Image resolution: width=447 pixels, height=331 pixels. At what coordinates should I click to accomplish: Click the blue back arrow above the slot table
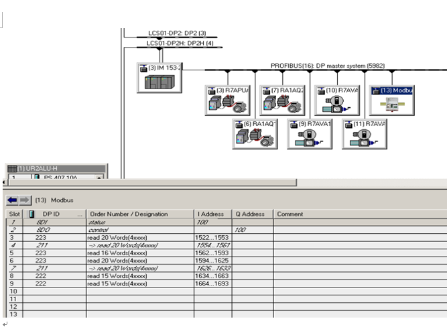click(12, 200)
